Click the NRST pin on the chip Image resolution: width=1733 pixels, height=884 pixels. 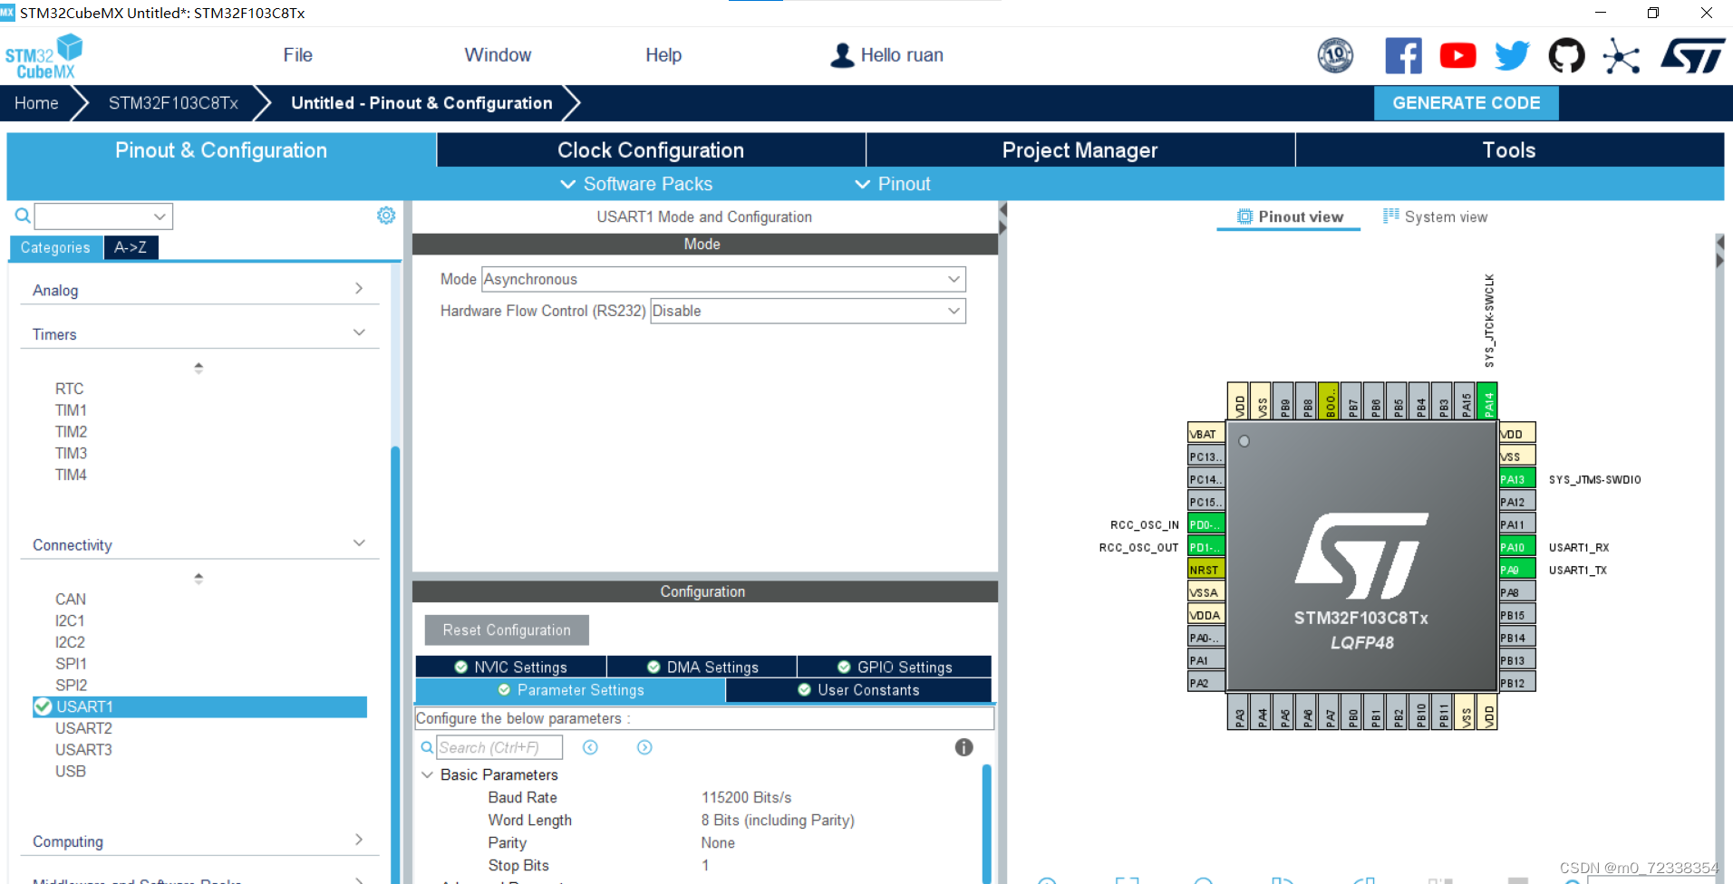(1206, 570)
